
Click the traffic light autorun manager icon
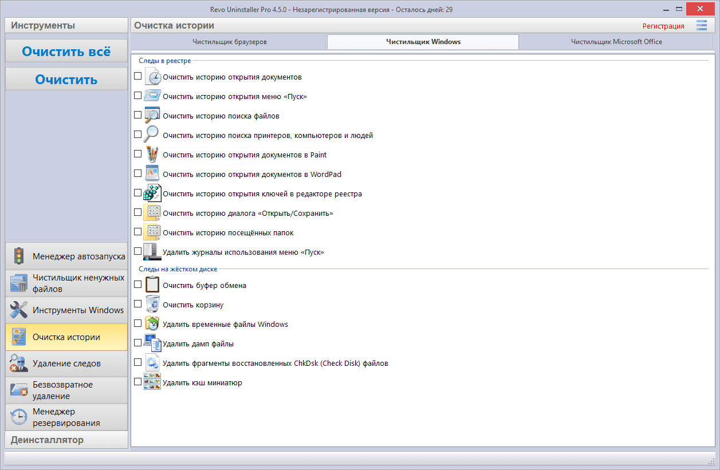[x=19, y=256]
